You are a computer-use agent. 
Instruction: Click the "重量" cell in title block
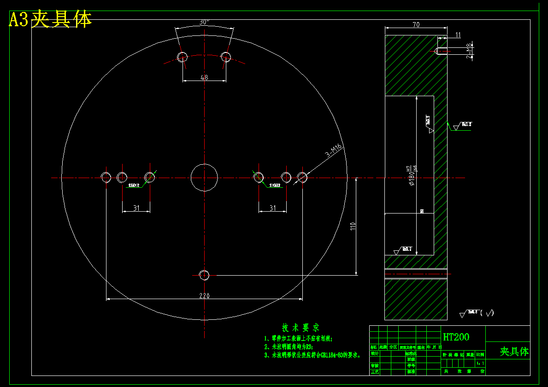(x=470, y=354)
